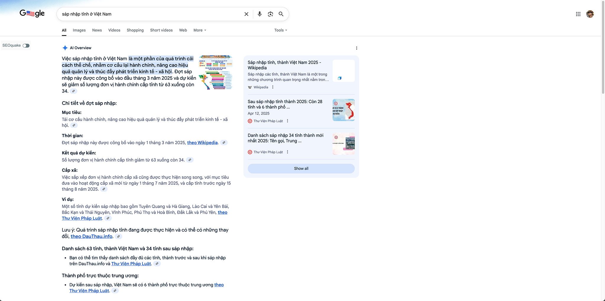Switch to the Videos tab
Image resolution: width=605 pixels, height=301 pixels.
click(114, 30)
